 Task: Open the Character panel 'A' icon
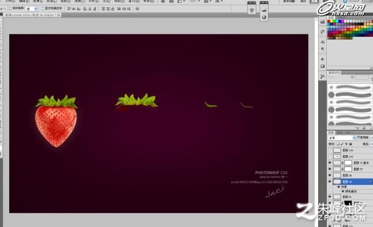pyautogui.click(x=322, y=42)
